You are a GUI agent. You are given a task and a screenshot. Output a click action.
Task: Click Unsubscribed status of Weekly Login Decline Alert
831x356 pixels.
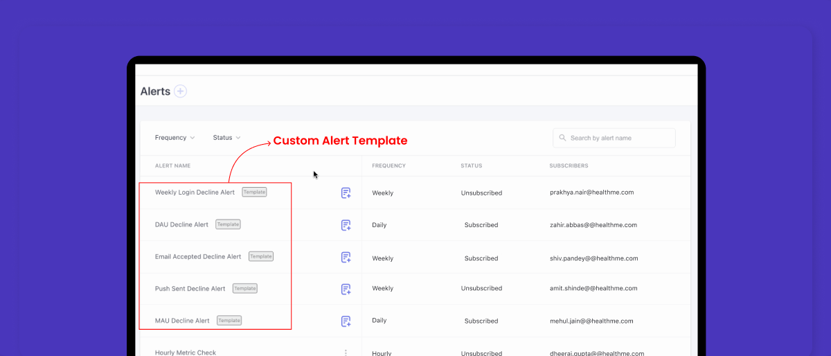(481, 193)
